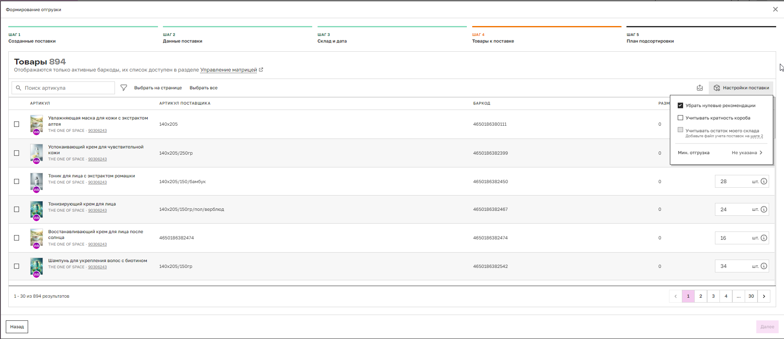784x339 pixels.
Task: Open Настройки поставки dropdown
Action: click(741, 88)
